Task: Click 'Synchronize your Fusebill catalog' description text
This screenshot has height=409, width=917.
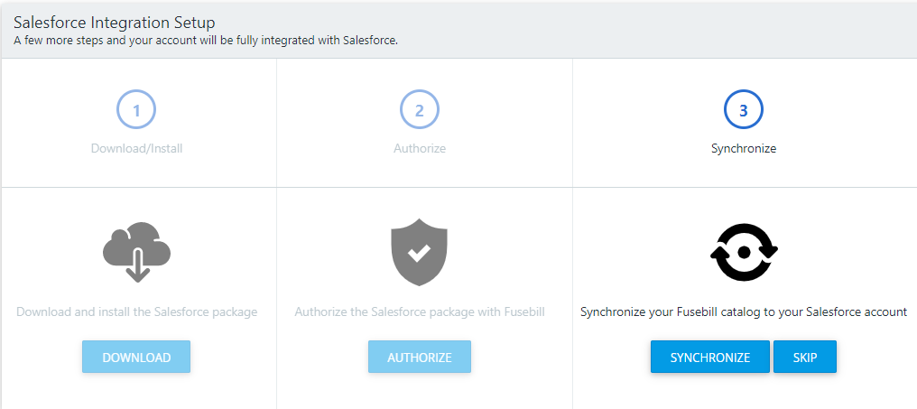Action: 744,311
